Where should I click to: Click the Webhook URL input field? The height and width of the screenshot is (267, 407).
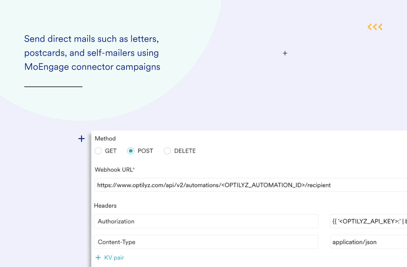point(251,185)
